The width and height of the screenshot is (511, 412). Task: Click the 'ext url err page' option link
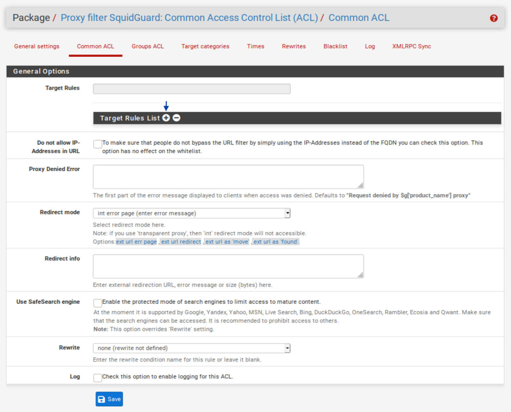[x=136, y=242]
